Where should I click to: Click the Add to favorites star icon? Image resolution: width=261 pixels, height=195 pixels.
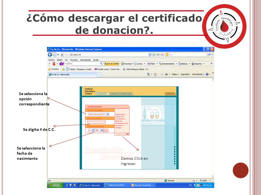click(x=63, y=69)
